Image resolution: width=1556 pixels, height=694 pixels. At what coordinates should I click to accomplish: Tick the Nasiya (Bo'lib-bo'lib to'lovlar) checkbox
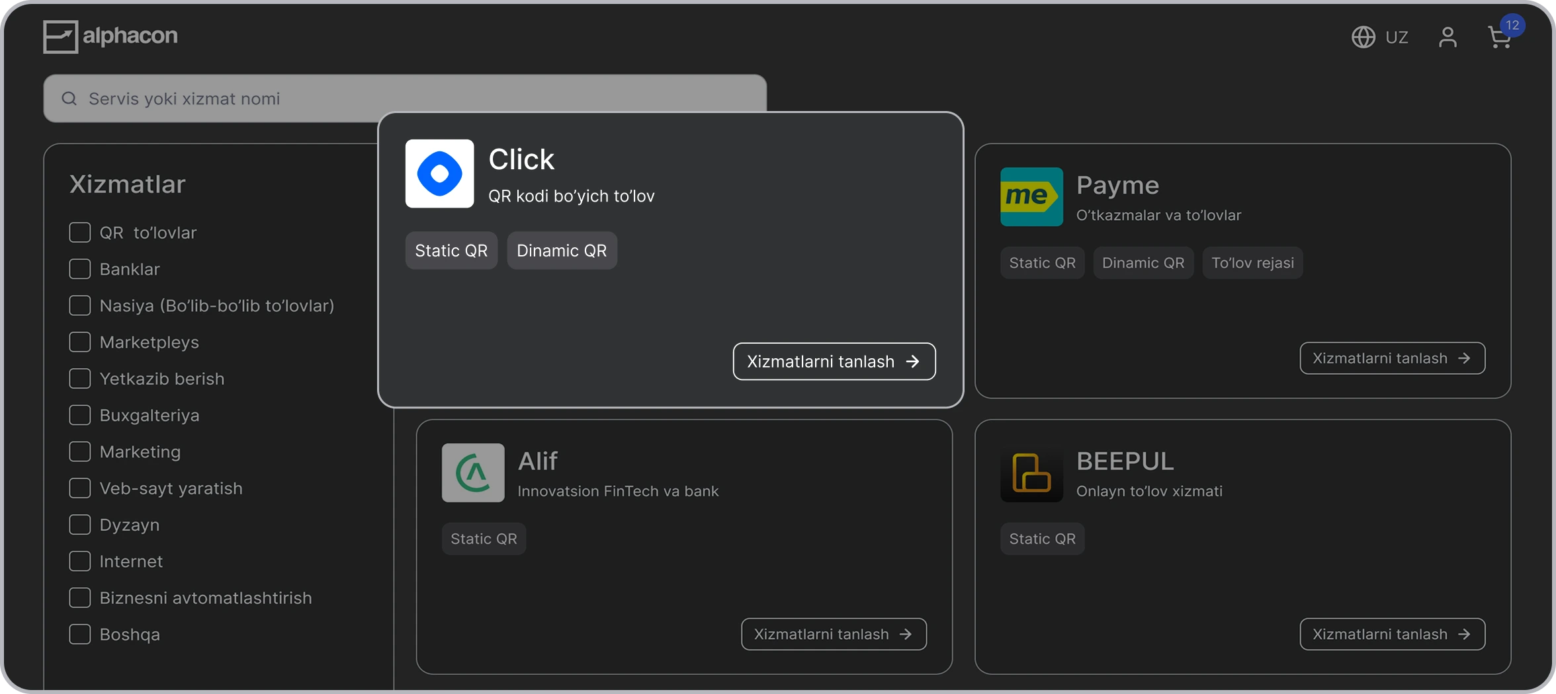click(80, 305)
